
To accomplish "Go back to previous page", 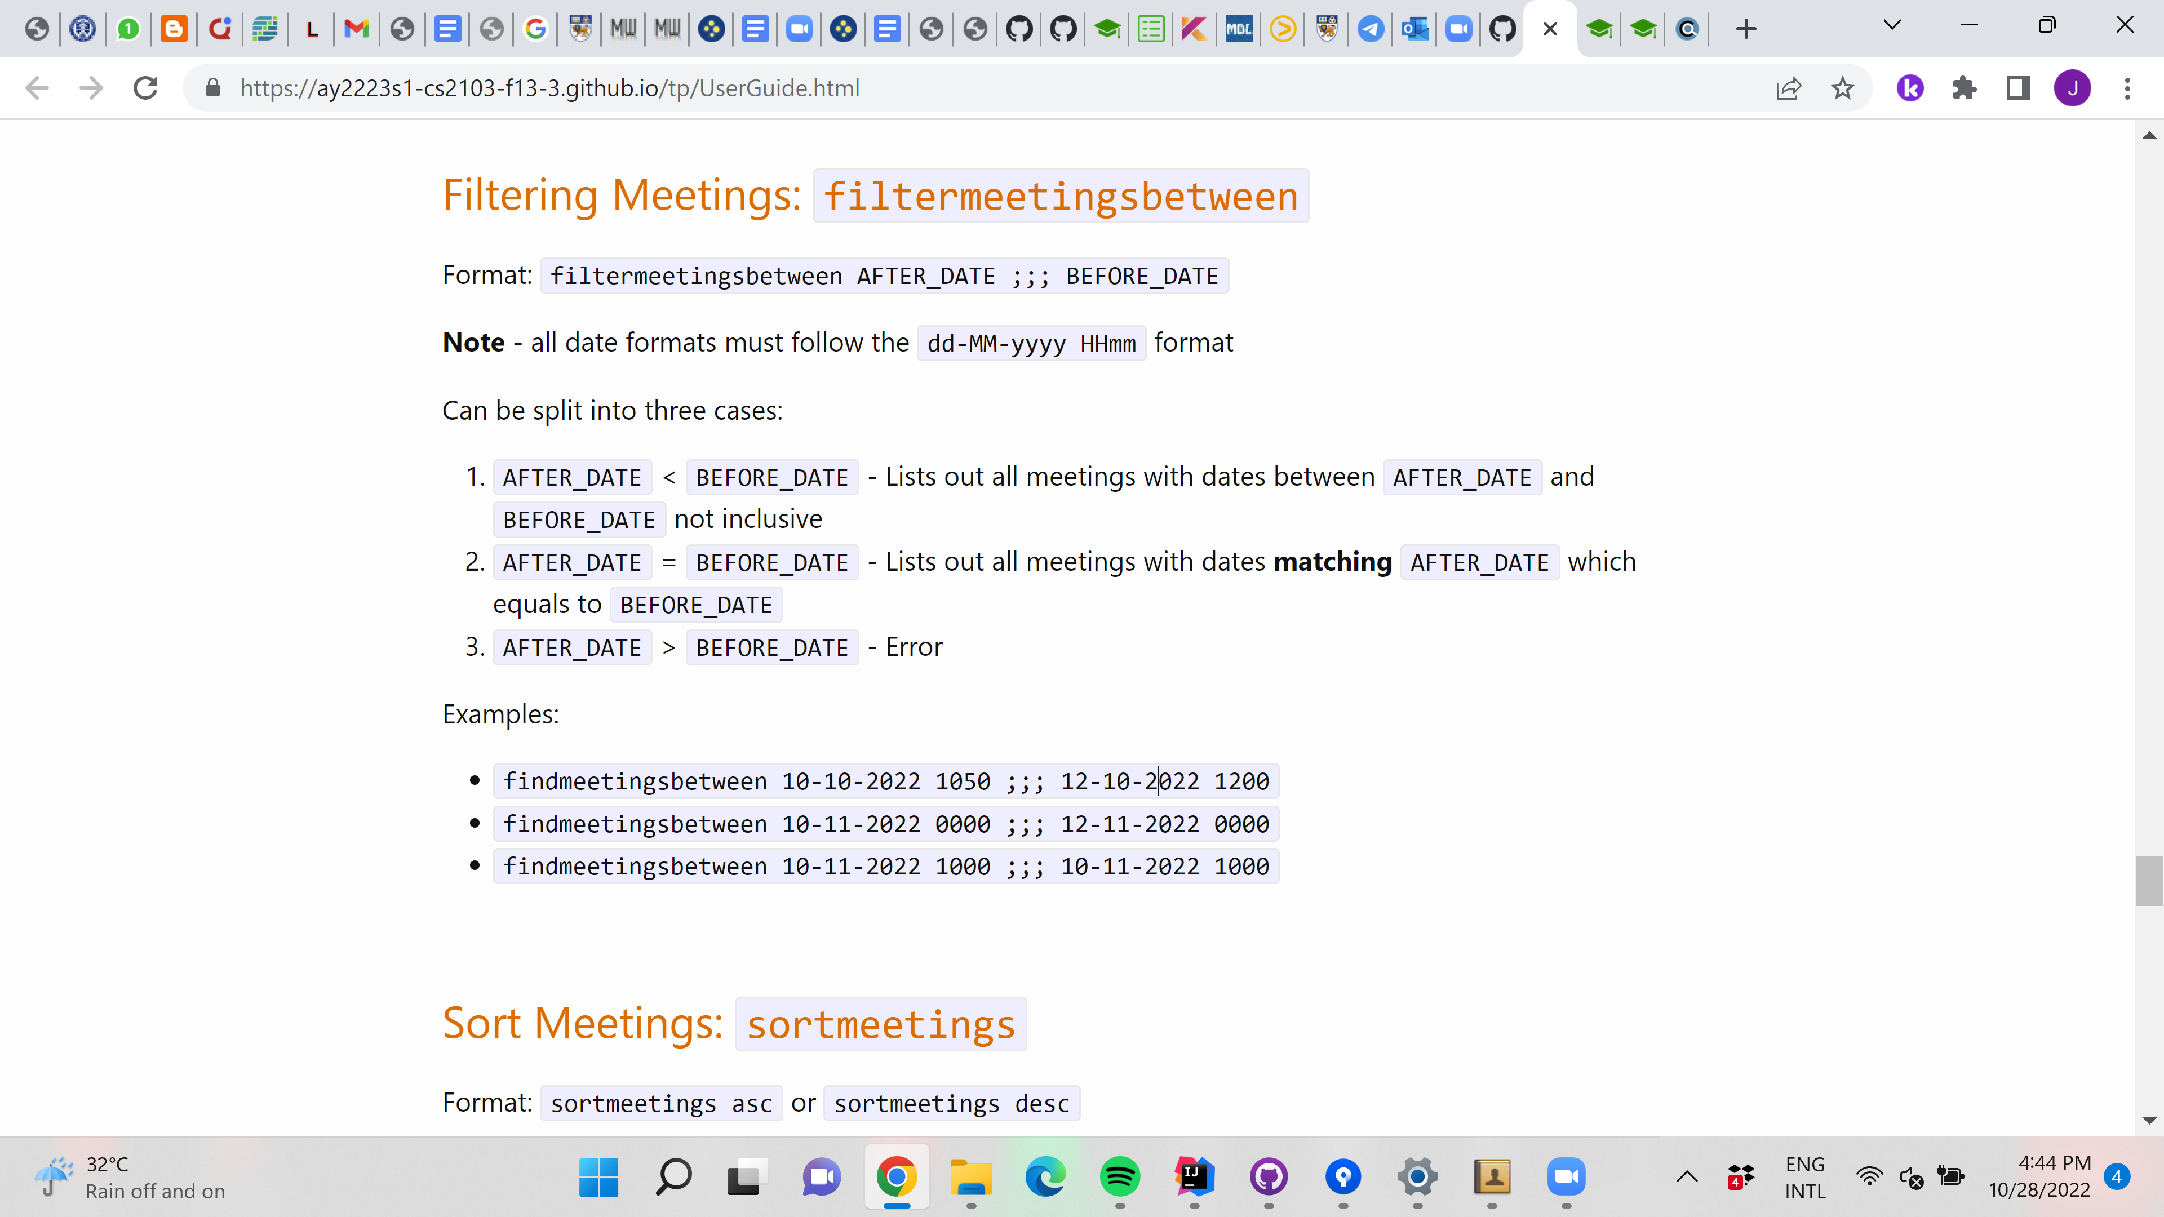I will tap(37, 88).
